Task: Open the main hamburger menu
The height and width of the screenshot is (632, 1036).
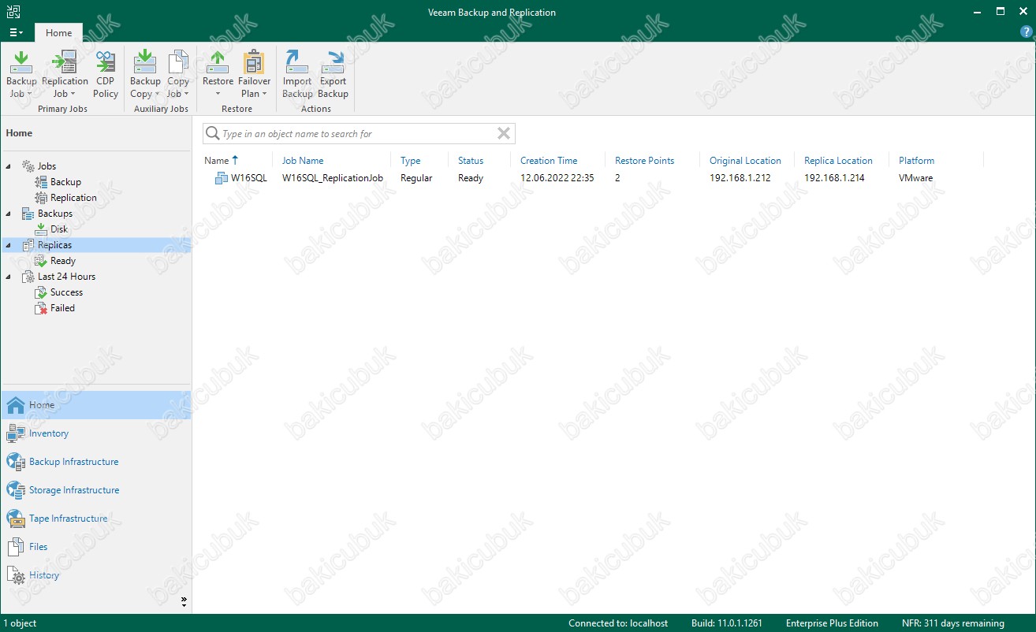Action: [16, 32]
